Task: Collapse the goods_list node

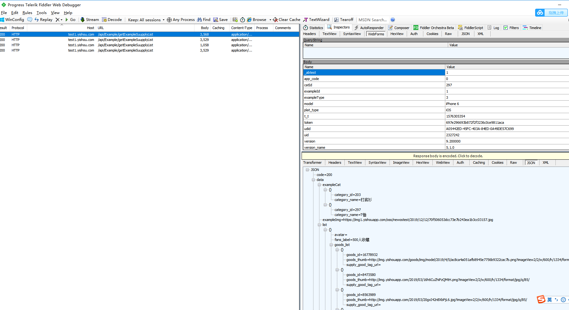Action: tap(331, 245)
